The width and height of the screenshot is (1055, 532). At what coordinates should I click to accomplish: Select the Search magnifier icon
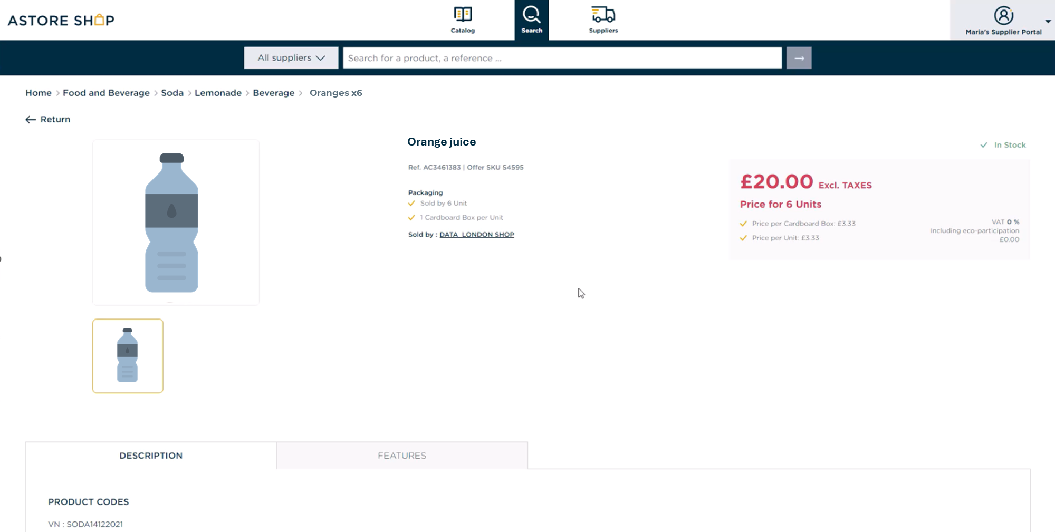pyautogui.click(x=532, y=14)
